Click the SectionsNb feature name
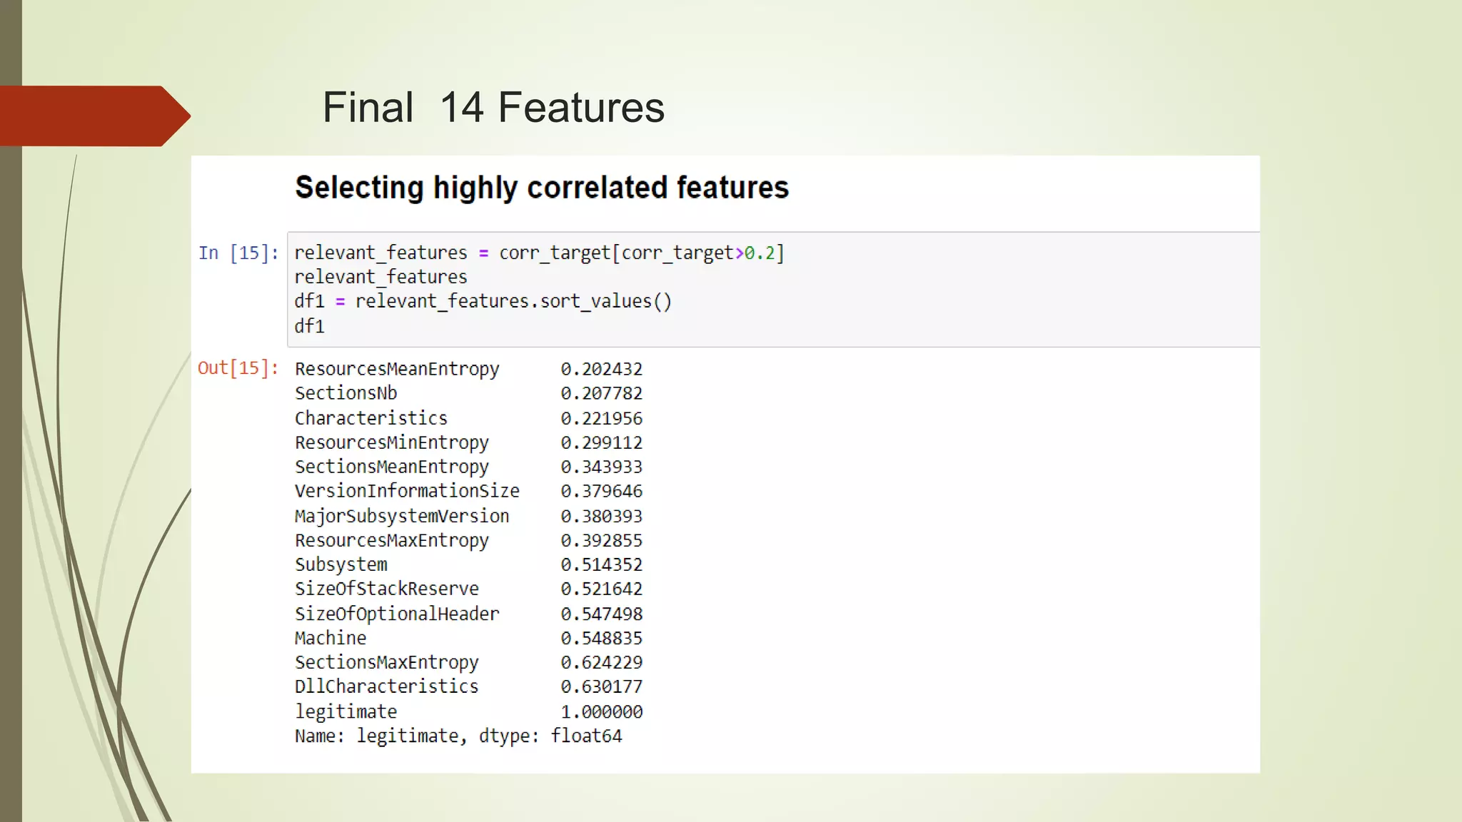This screenshot has width=1462, height=822. pos(346,393)
